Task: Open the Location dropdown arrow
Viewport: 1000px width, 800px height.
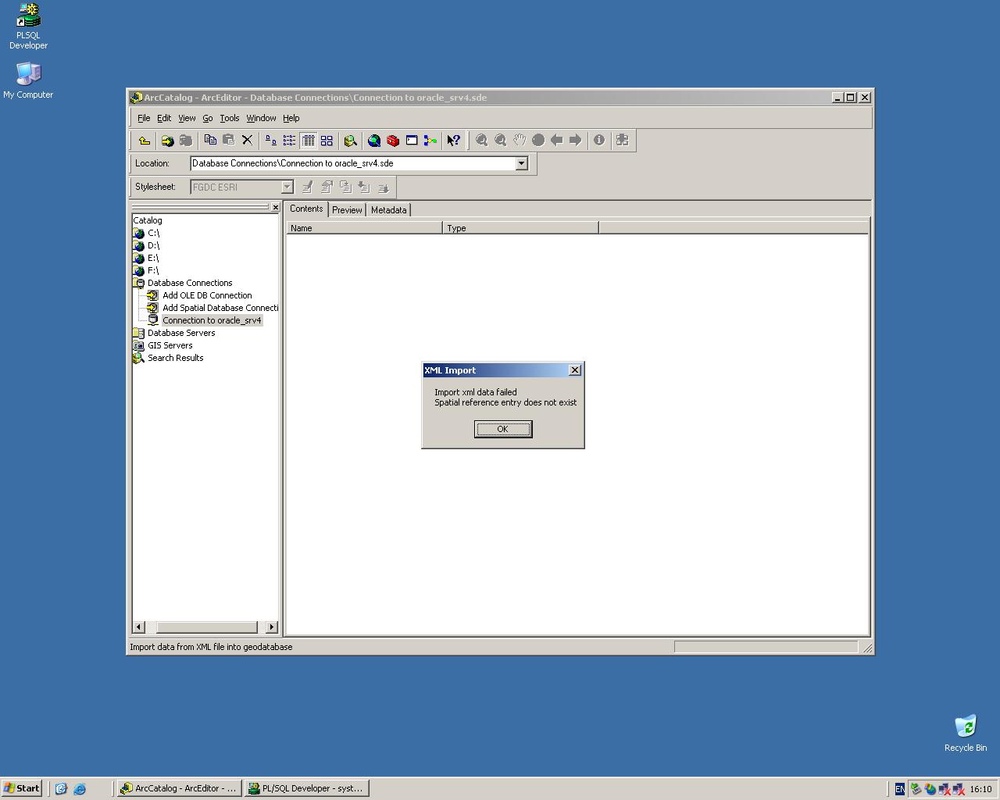Action: click(x=521, y=163)
